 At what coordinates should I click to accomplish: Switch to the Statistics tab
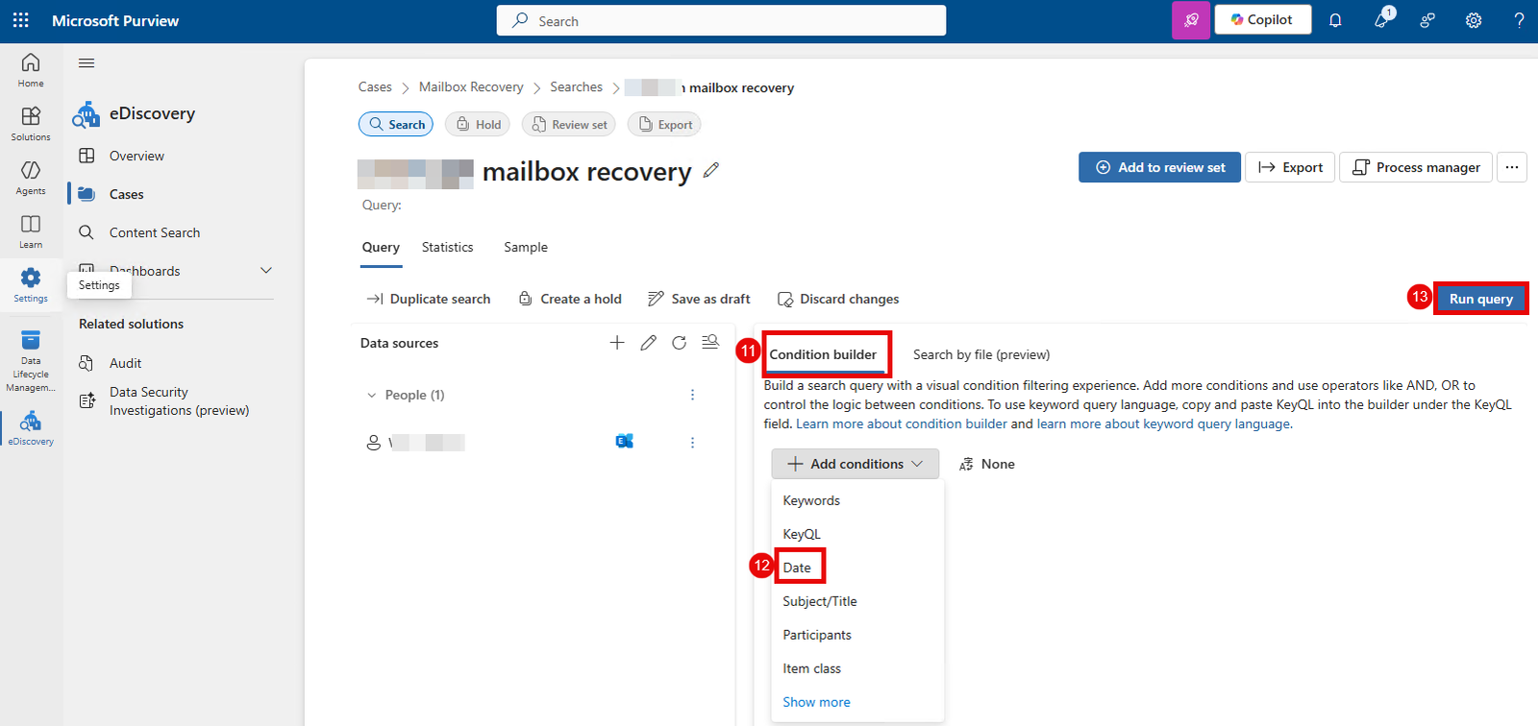click(447, 247)
